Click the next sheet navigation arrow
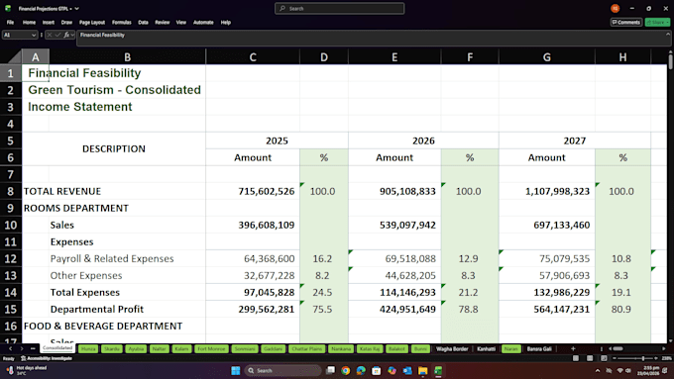This screenshot has width=674, height=379. [x=22, y=348]
